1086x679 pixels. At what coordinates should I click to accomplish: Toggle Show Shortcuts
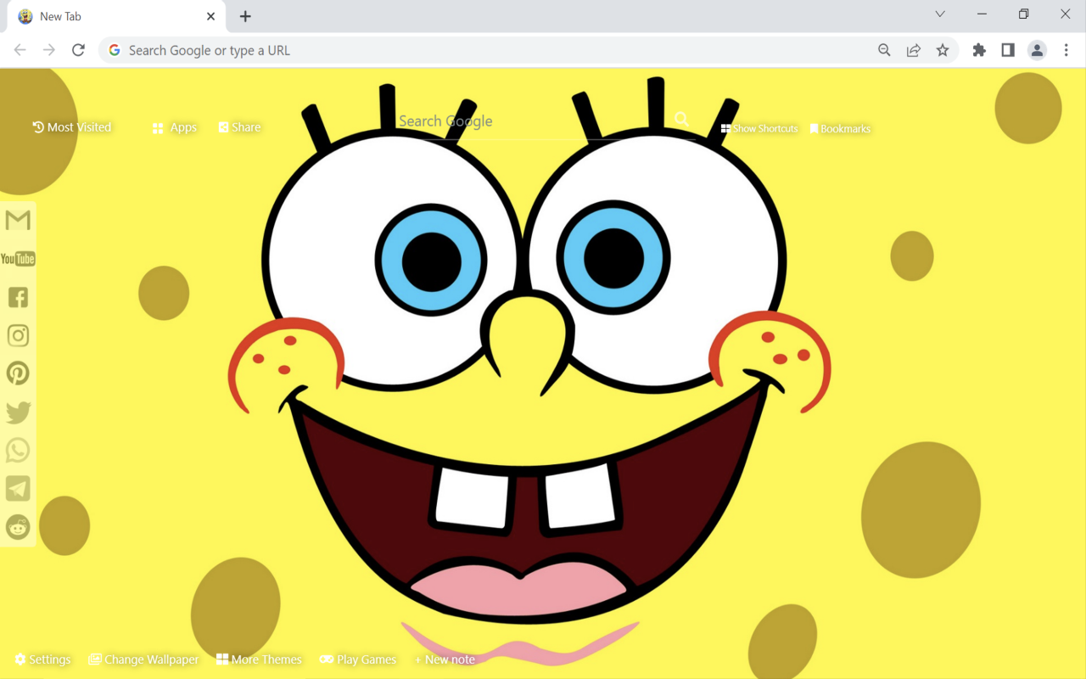pos(759,129)
